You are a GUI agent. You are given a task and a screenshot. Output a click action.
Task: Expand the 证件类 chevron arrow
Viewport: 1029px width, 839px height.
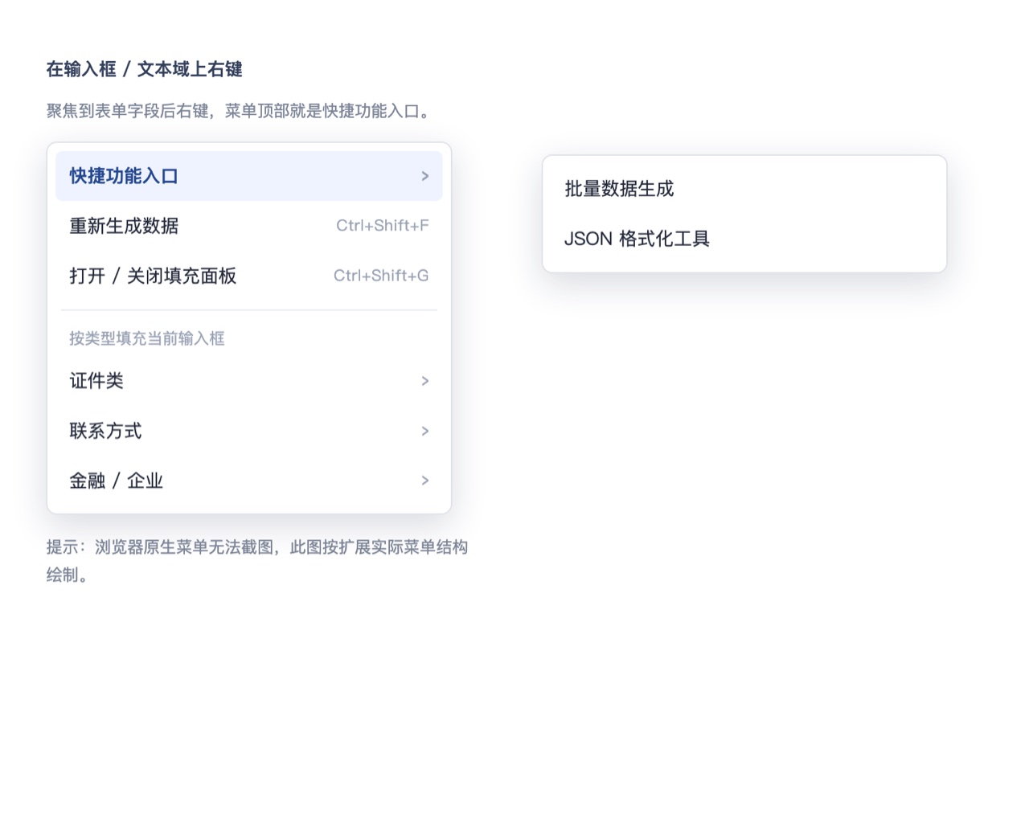click(425, 381)
